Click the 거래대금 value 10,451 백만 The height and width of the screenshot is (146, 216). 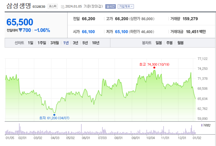coord(196,32)
